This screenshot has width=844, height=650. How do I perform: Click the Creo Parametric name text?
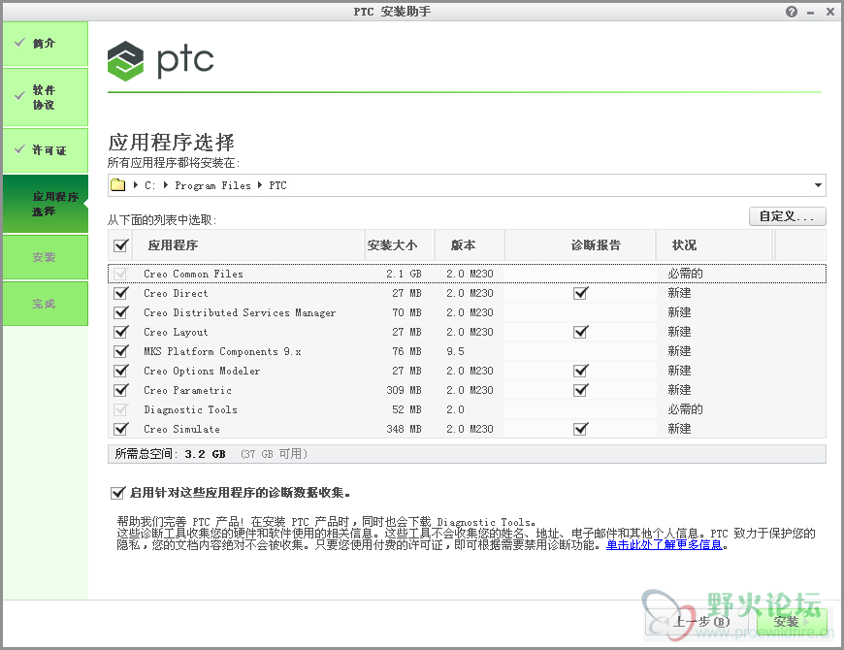[x=187, y=390]
